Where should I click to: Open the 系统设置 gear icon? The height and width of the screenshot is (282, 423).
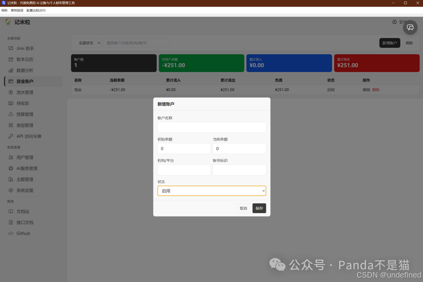11,190
